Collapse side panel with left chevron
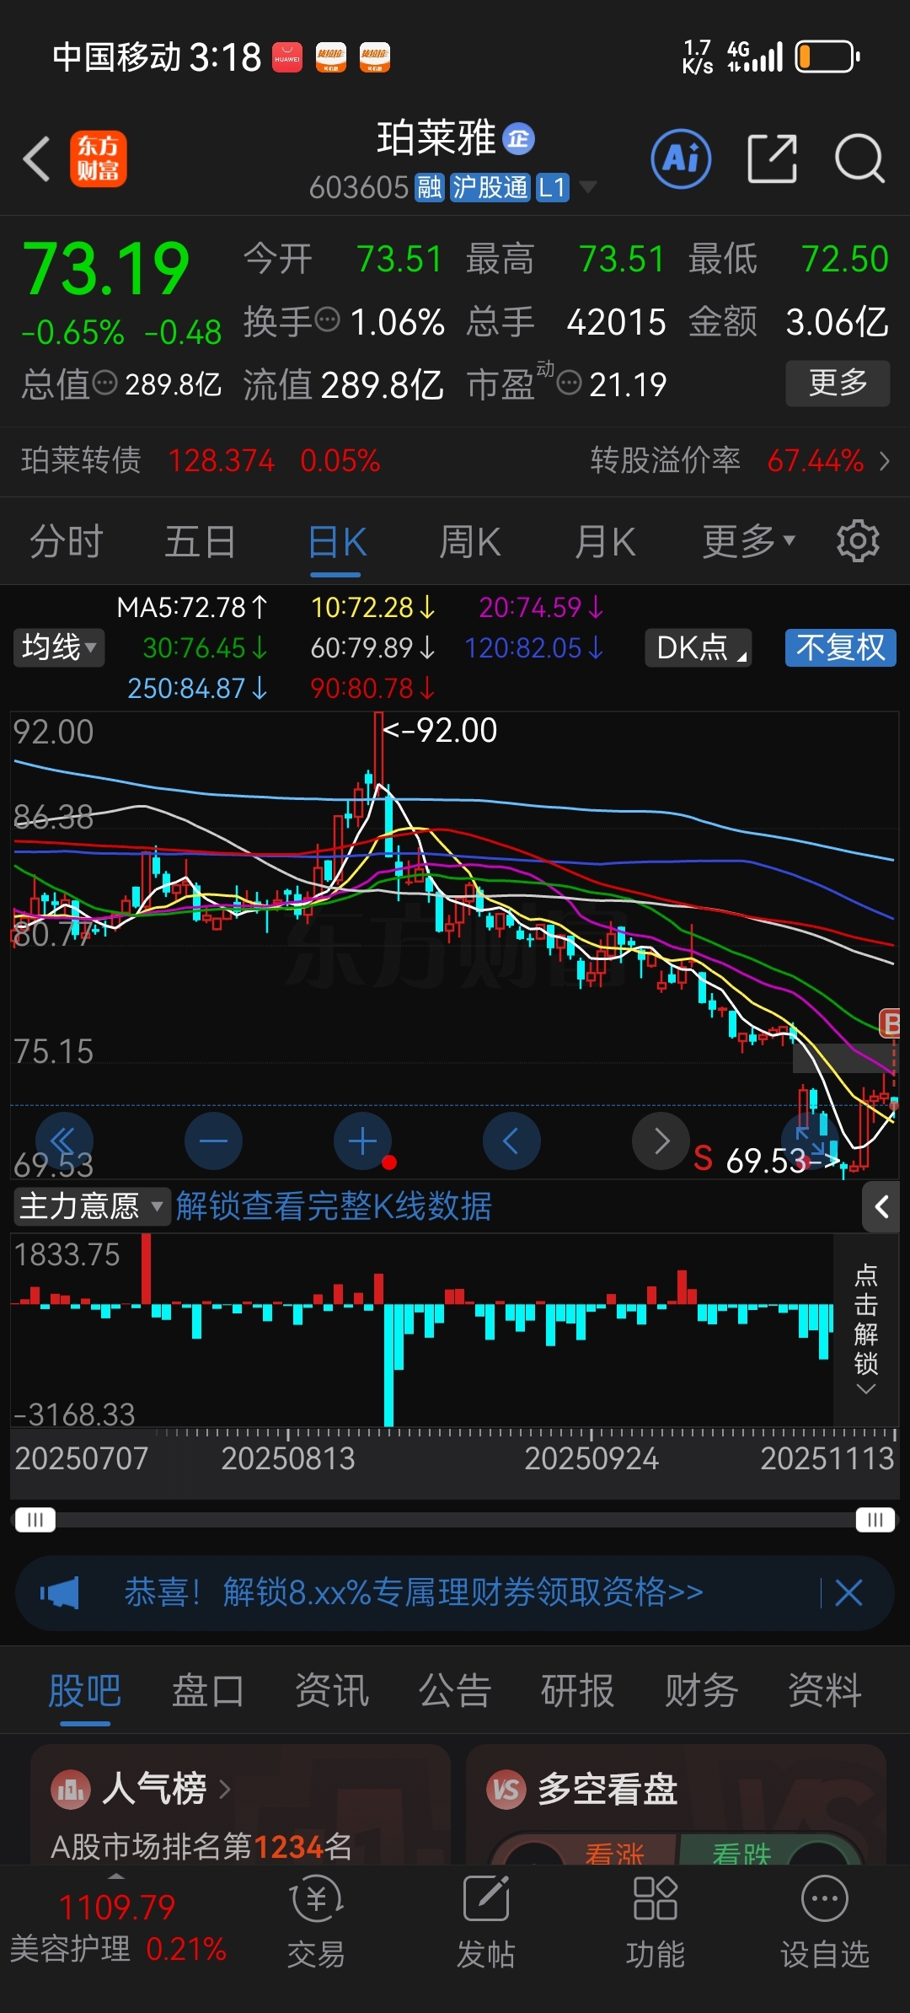The width and height of the screenshot is (910, 2013). point(881,1207)
